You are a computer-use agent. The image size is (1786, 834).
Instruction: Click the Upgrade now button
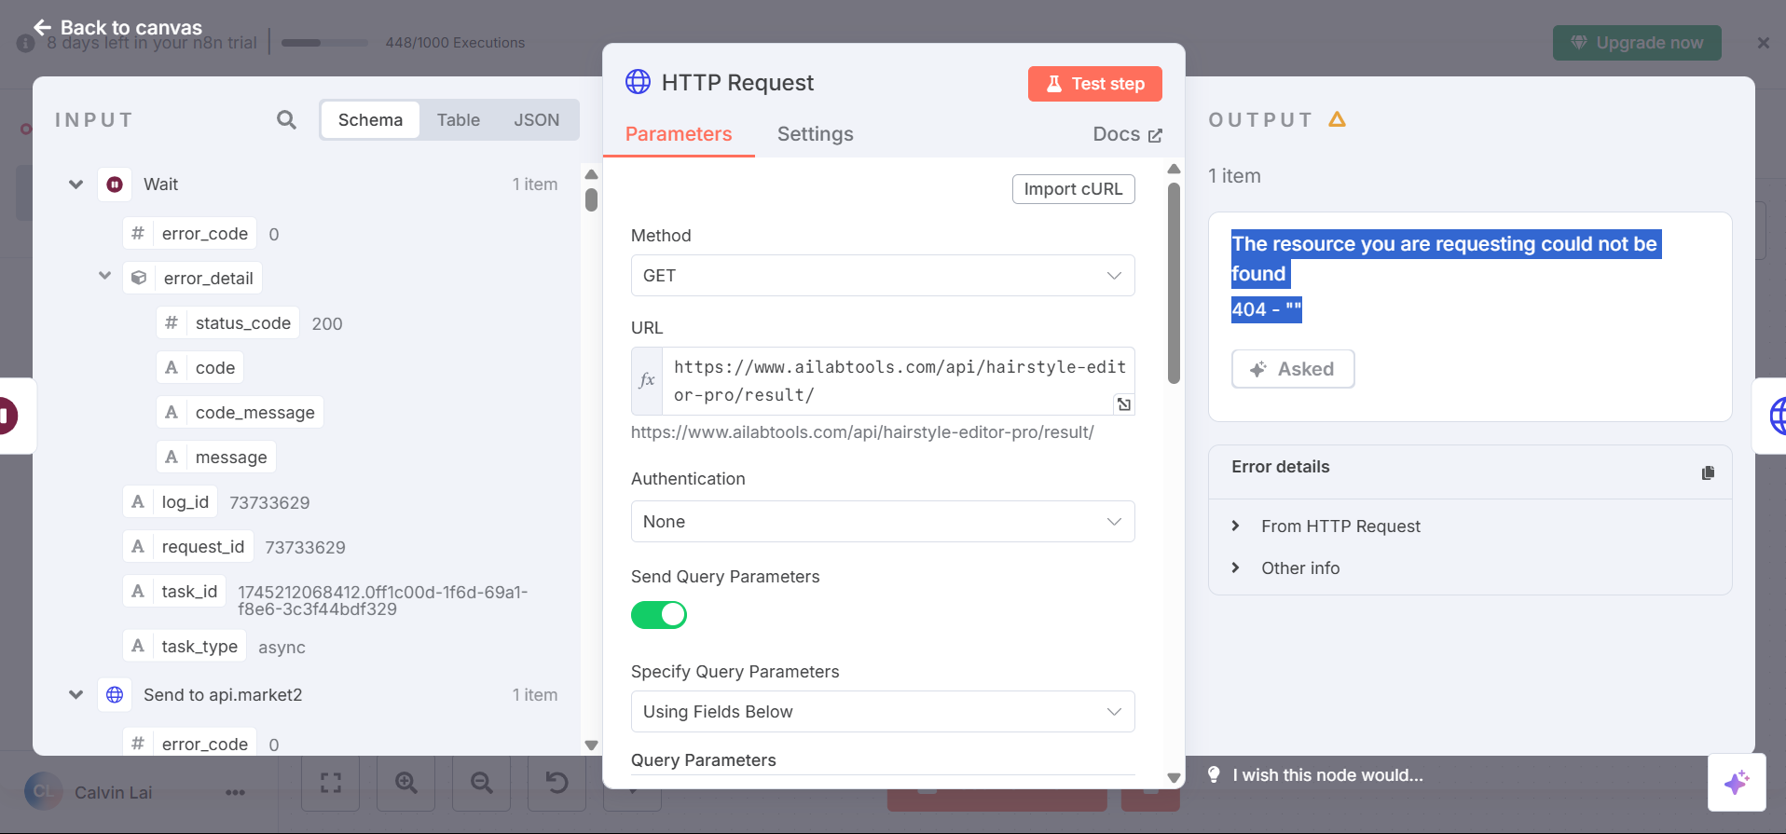click(1637, 43)
